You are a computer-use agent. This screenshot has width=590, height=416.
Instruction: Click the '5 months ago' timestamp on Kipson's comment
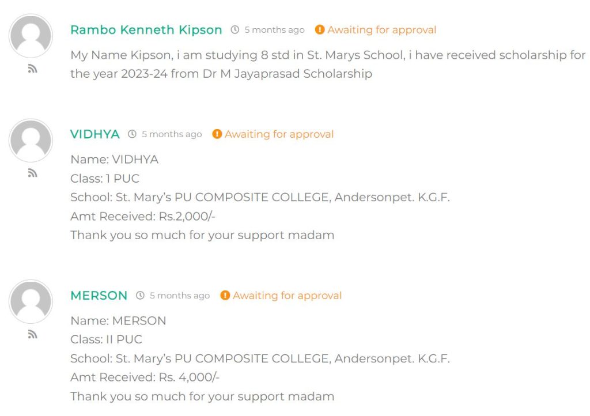(274, 30)
